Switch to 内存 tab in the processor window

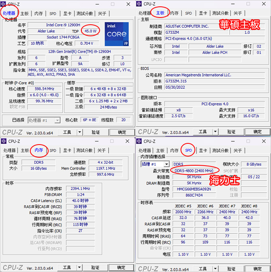(39, 14)
